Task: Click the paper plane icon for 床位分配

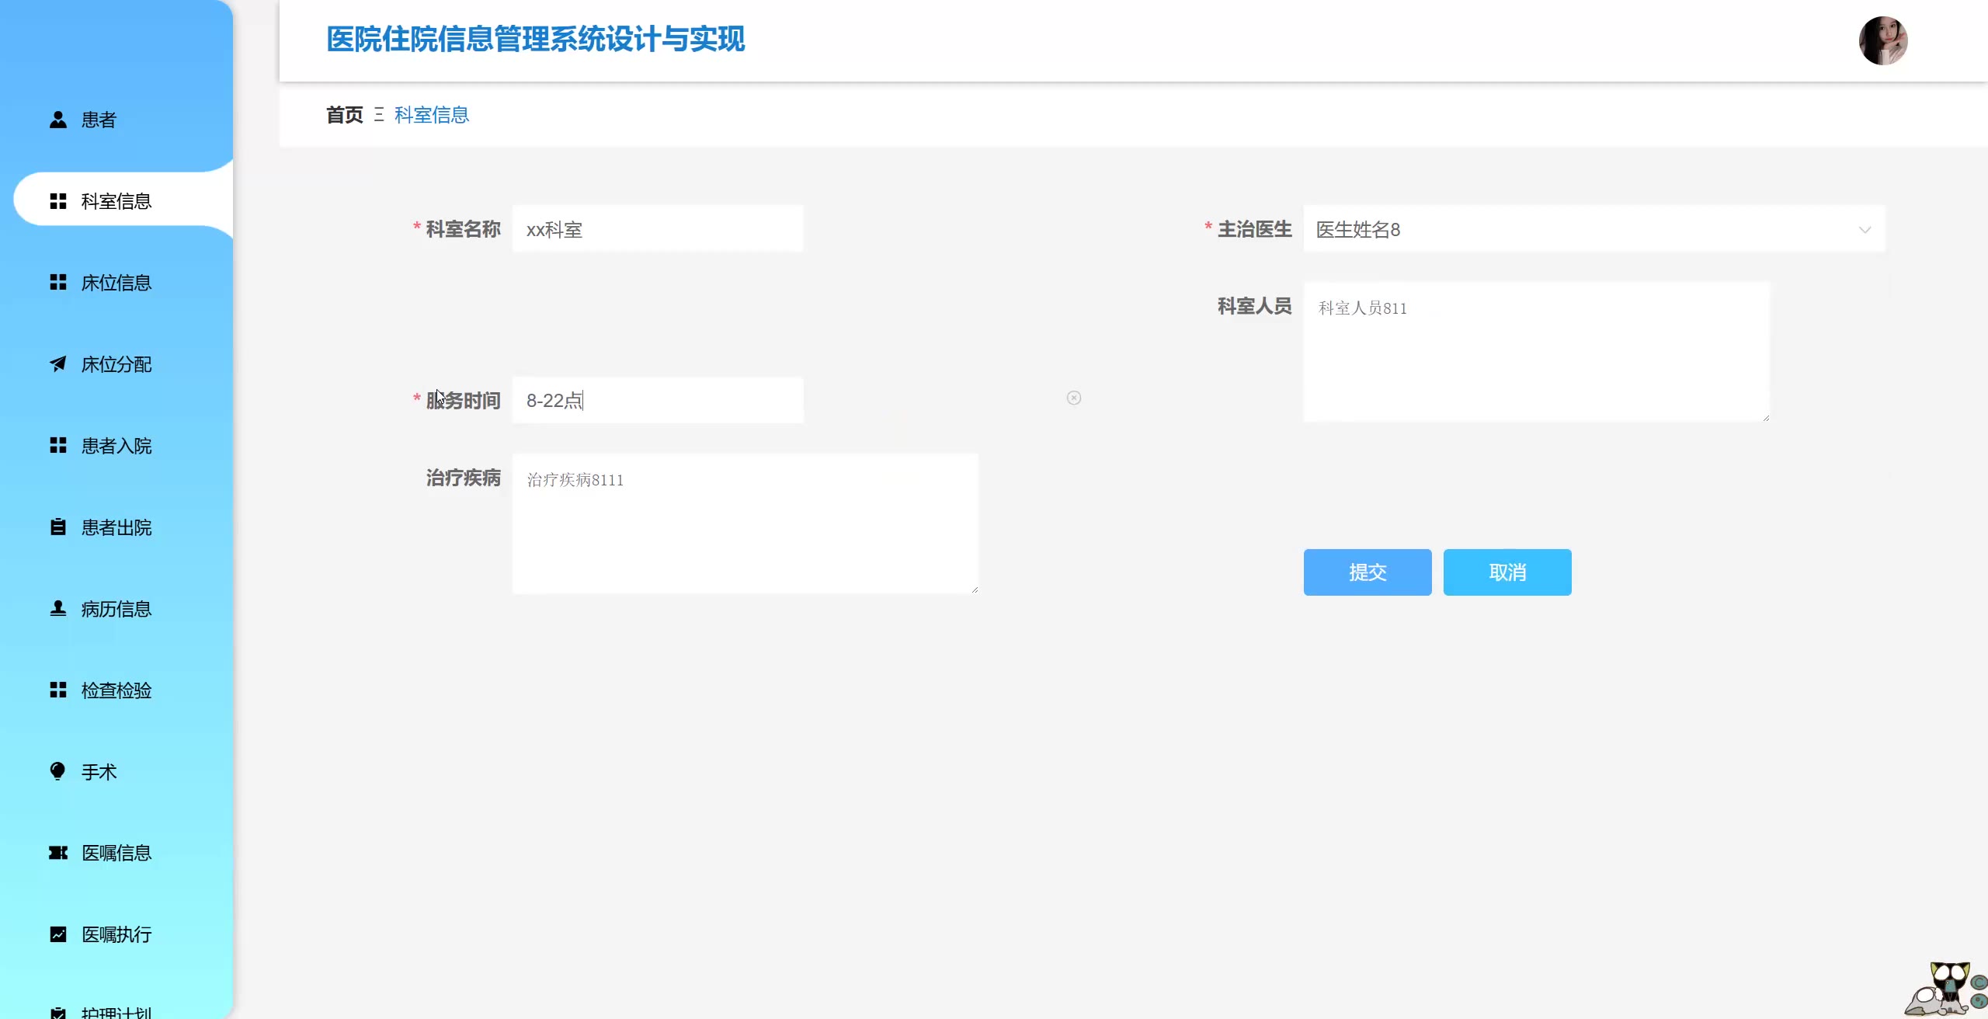Action: [x=57, y=363]
